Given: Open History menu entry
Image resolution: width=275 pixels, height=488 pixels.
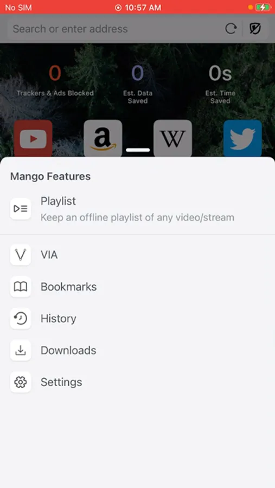Looking at the screenshot, I should click(x=137, y=318).
